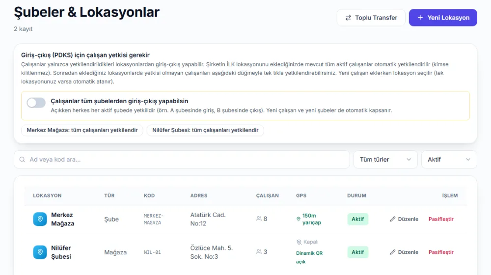This screenshot has height=275, width=491.
Task: Click the '2 kayıt' record count
Action: (23, 29)
